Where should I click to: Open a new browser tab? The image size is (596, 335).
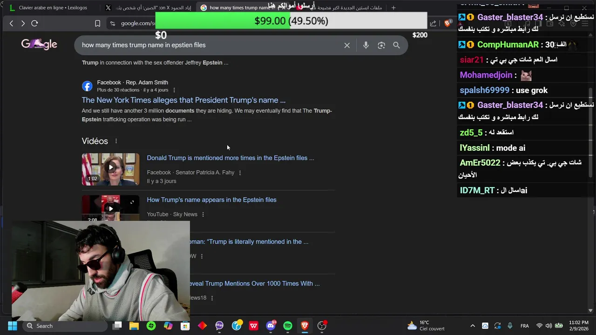(393, 7)
